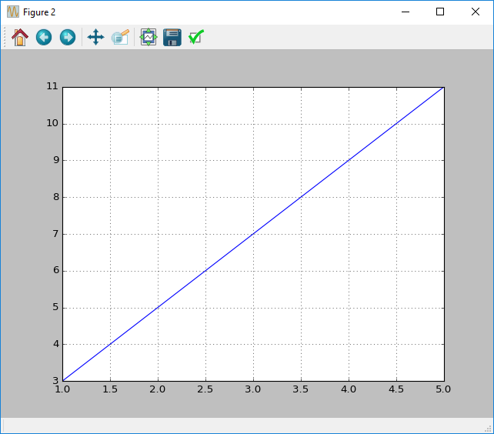
Task: Reset the plot to the original Home view
Action: tap(20, 37)
